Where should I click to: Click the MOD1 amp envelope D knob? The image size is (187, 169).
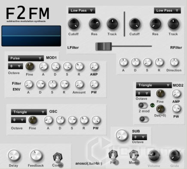(55, 66)
